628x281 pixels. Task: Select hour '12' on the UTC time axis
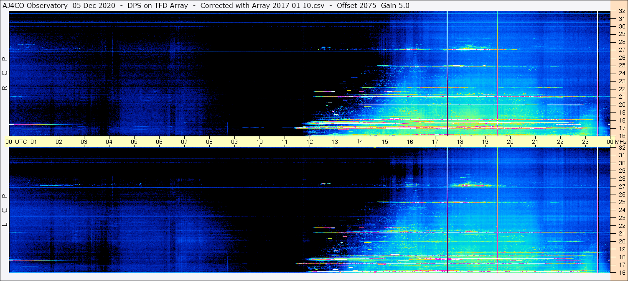point(310,142)
